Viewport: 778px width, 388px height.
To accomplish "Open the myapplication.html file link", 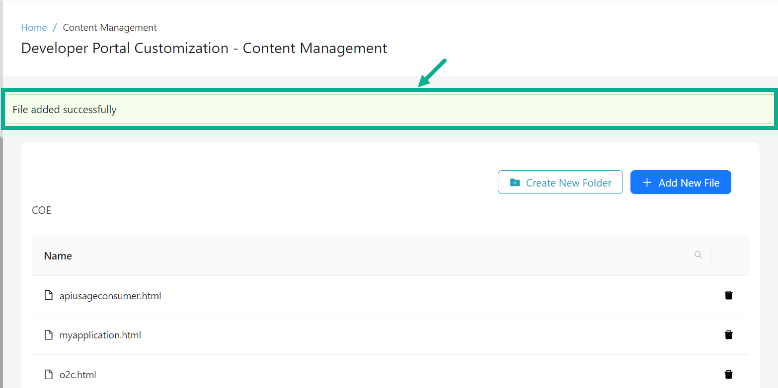I will pyautogui.click(x=100, y=334).
